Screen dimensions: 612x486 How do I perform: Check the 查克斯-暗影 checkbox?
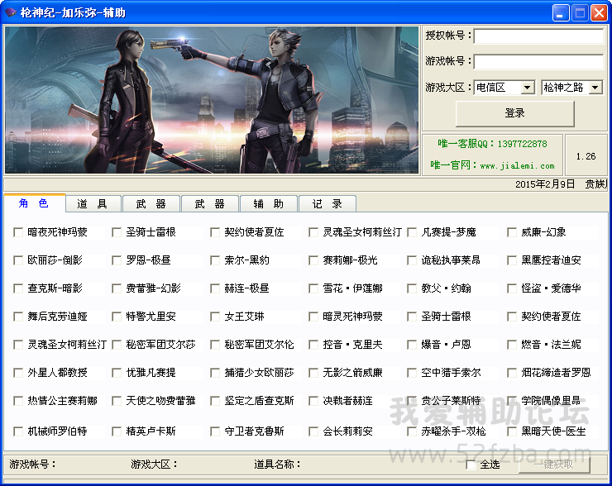pyautogui.click(x=18, y=288)
